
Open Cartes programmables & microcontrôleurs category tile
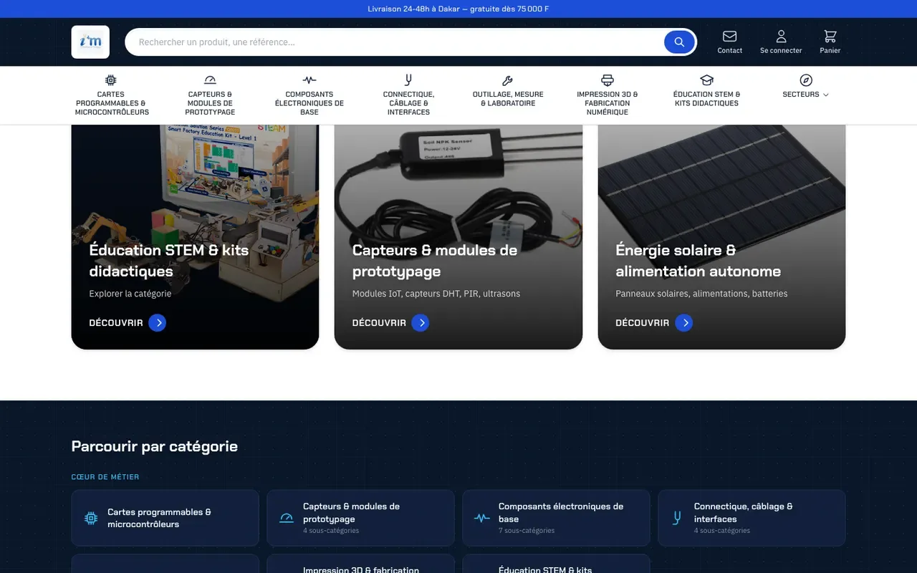[x=165, y=518]
